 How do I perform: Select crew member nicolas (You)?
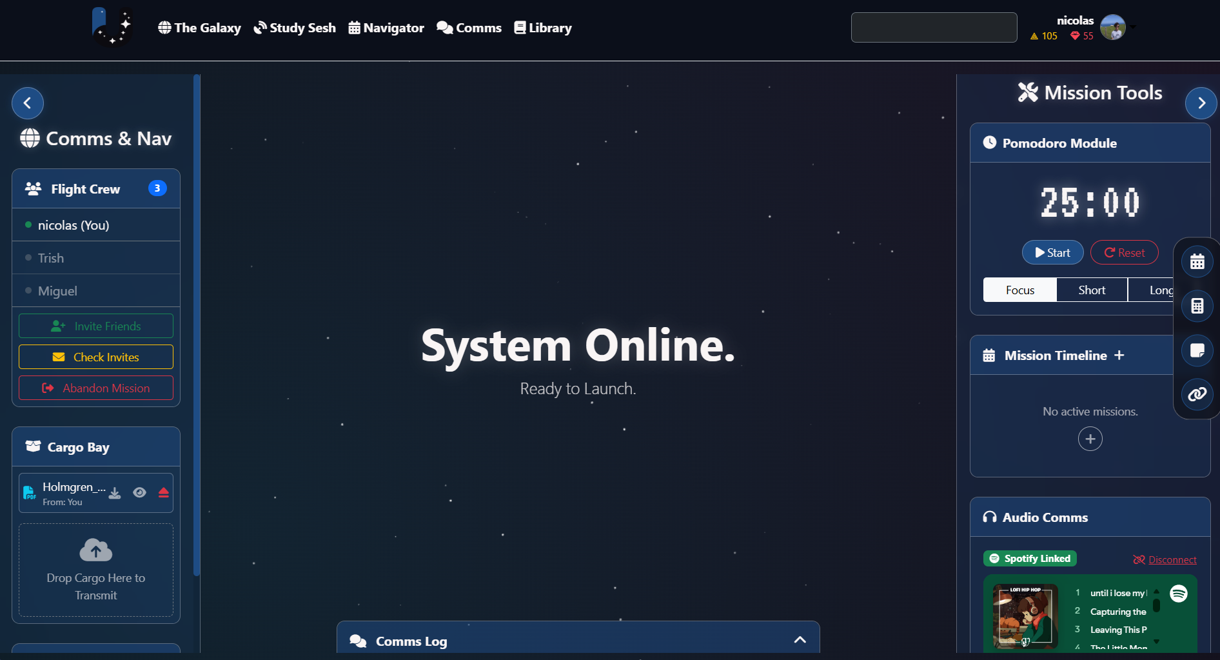tap(96, 225)
